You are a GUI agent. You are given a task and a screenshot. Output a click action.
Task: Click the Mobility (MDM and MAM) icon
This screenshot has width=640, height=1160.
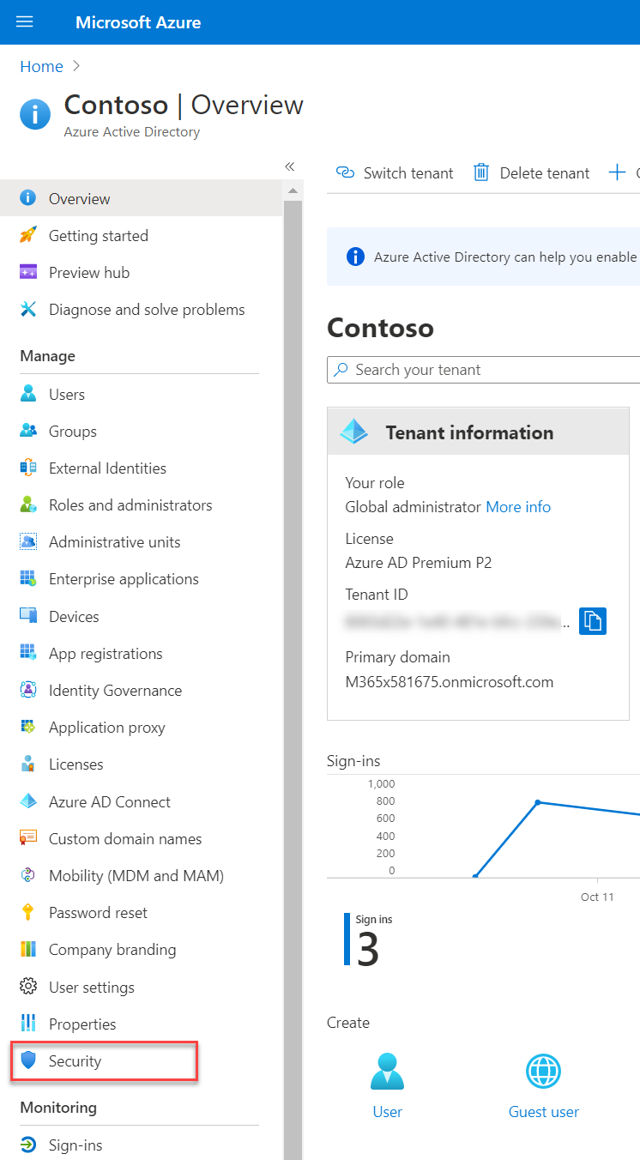click(28, 875)
